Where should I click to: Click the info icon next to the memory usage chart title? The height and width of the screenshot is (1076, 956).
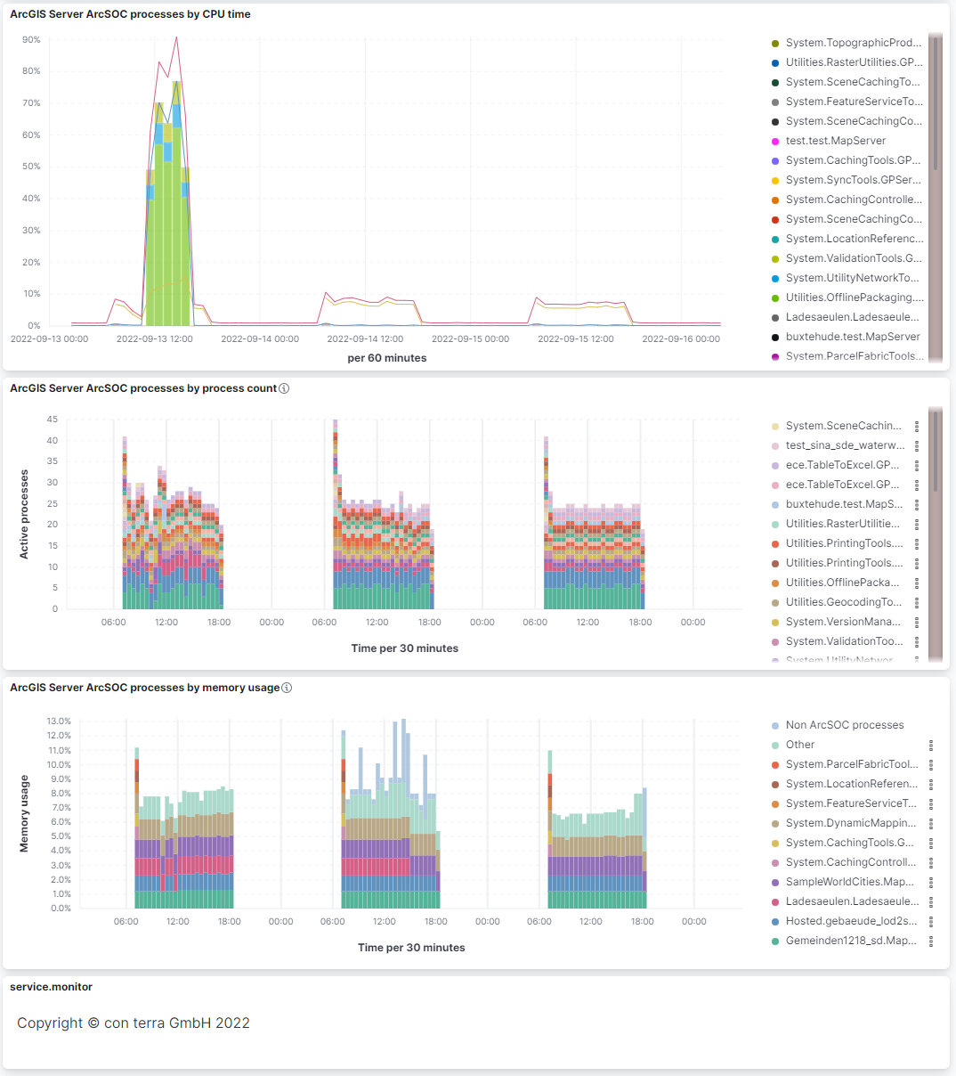click(284, 687)
